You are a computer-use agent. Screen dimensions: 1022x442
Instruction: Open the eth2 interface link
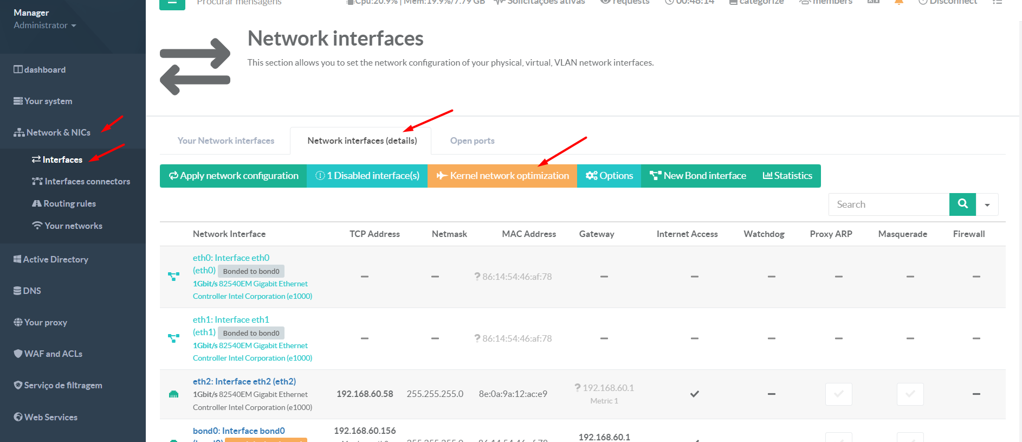(244, 381)
